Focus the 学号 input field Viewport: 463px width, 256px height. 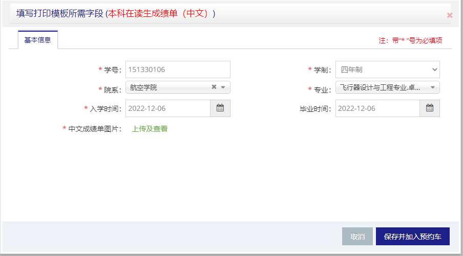[178, 69]
